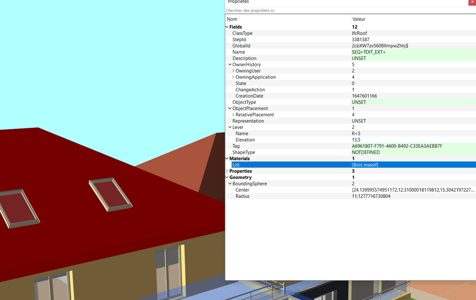Click the 11,1277716730804 radius value
The height and width of the screenshot is (300, 476).
(371, 196)
